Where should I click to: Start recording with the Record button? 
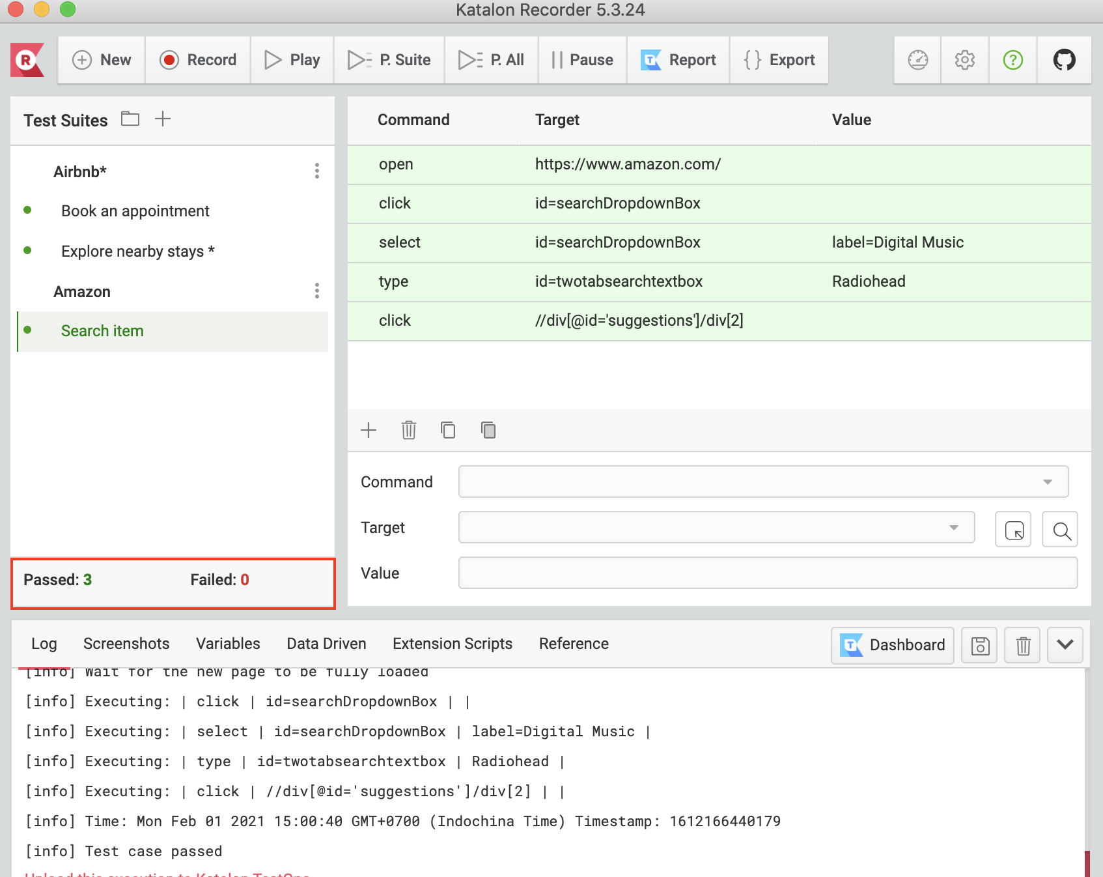(x=198, y=60)
